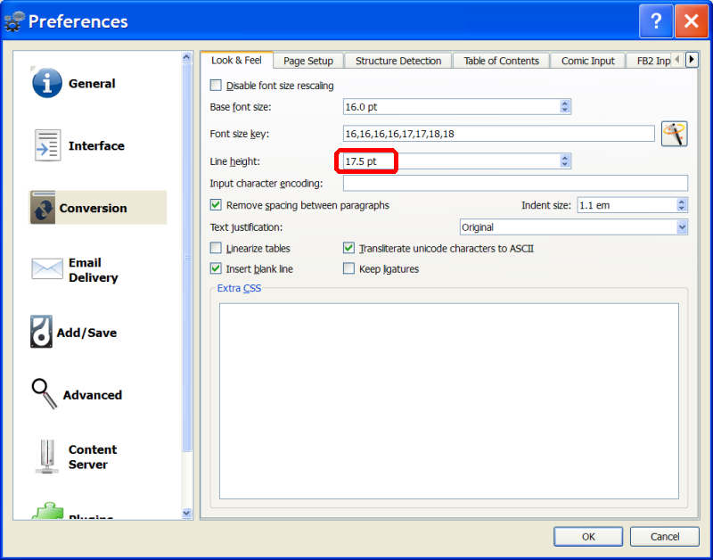Click the Input character encoding label
Image resolution: width=713 pixels, height=560 pixels.
tap(266, 183)
